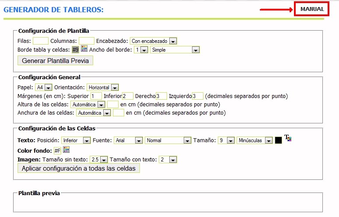This screenshot has width=339, height=217.
Task: Open background color palette icon
Action: [x=66, y=150]
